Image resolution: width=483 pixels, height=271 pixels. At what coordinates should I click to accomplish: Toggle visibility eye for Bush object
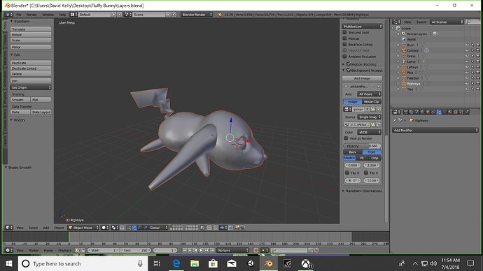467,45
